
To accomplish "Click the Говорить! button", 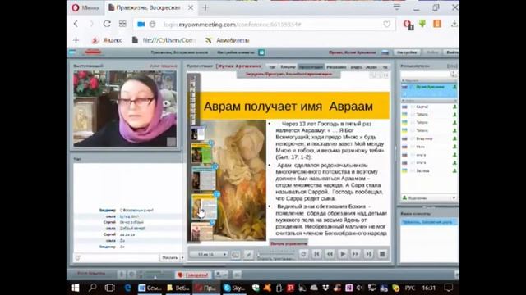I will click(x=193, y=275).
